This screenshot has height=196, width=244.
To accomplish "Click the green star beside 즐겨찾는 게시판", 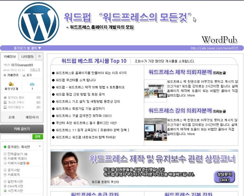I will coord(5,147).
